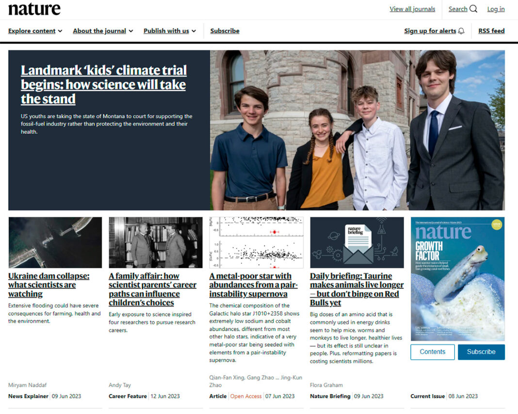Viewport: 518px width, 414px height.
Task: Click the climate trial youths hero photo
Action: [x=357, y=130]
